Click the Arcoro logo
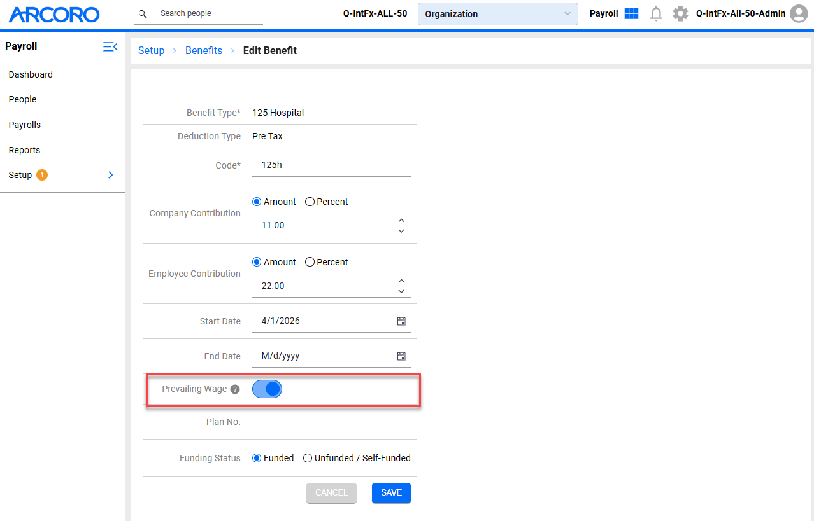 (x=54, y=14)
